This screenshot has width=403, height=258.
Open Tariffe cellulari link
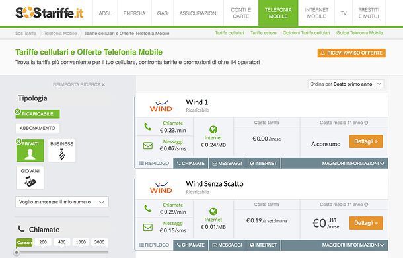click(x=229, y=33)
